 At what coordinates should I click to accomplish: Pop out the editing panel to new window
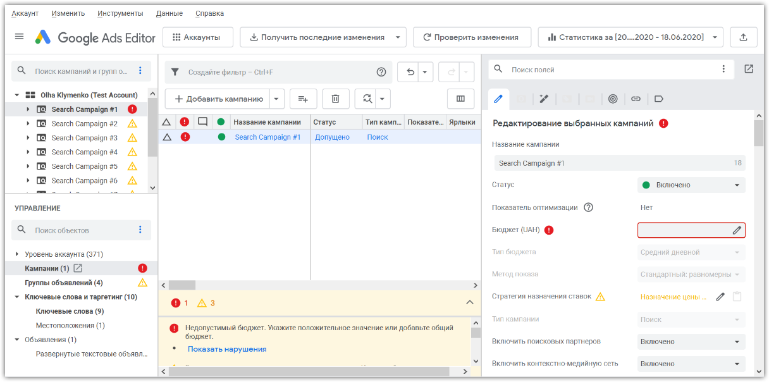point(749,69)
